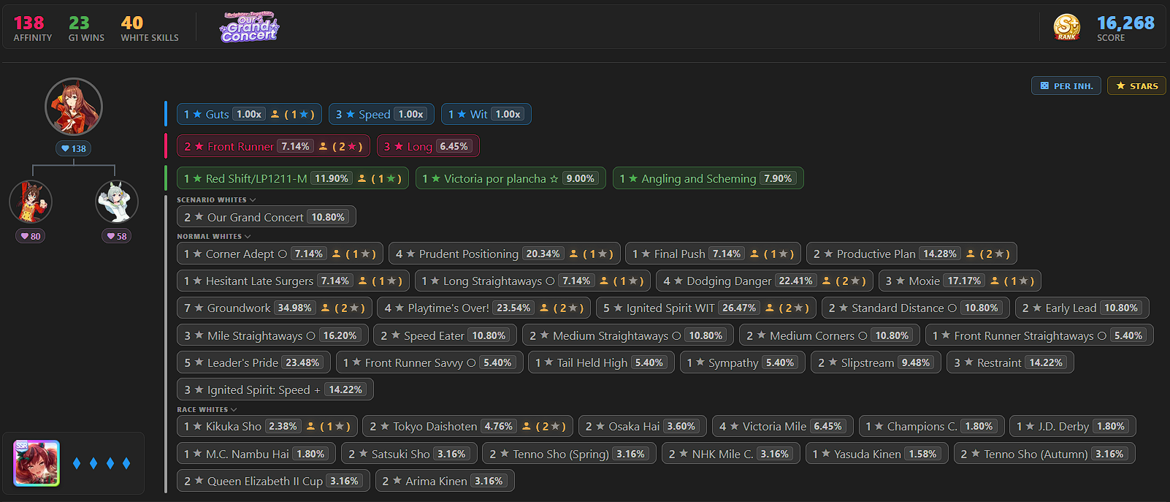Click the M.C. Nambu Hai race chip
Image resolution: width=1170 pixels, height=502 pixels.
coord(256,454)
